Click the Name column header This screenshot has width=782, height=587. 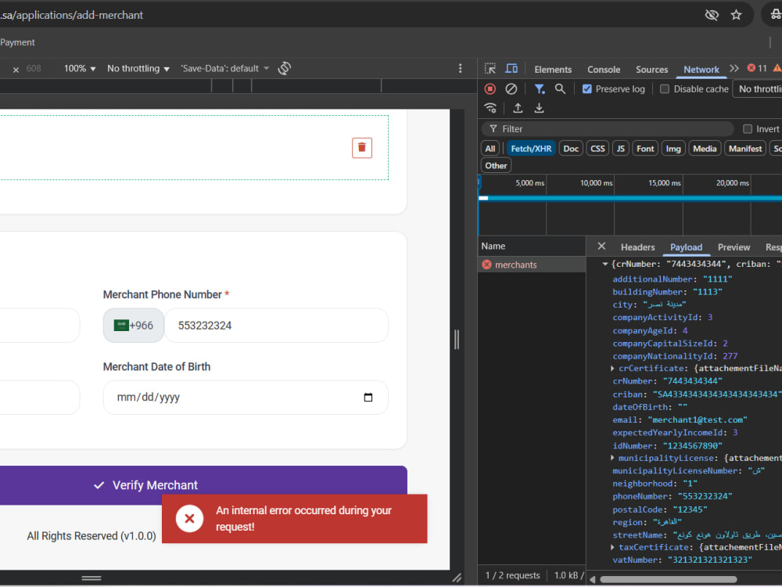coord(532,246)
